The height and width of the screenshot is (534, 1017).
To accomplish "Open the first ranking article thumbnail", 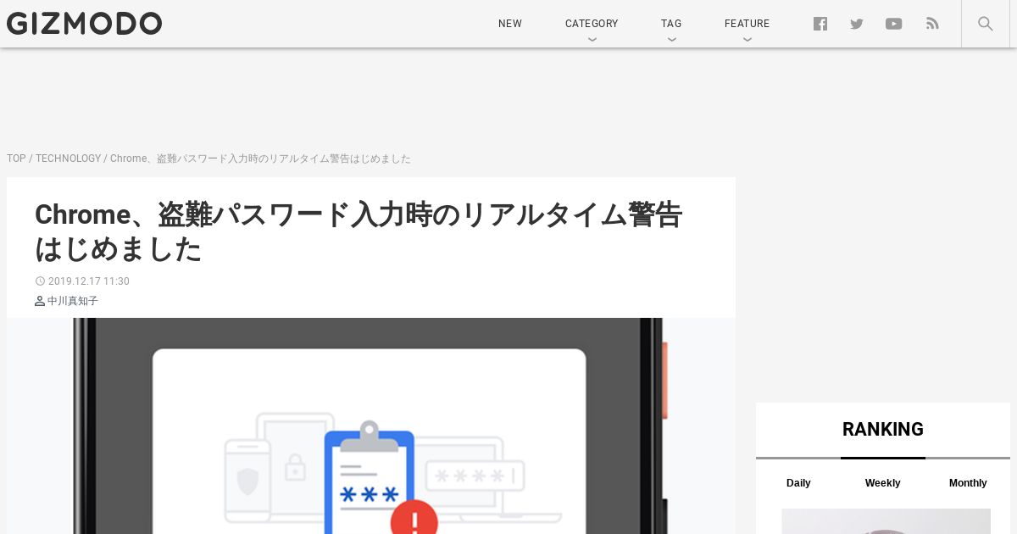I will 886,521.
